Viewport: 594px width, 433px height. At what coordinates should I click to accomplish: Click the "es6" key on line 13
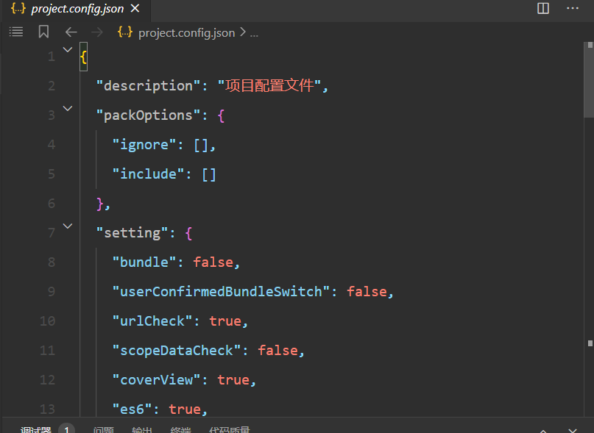[132, 409]
